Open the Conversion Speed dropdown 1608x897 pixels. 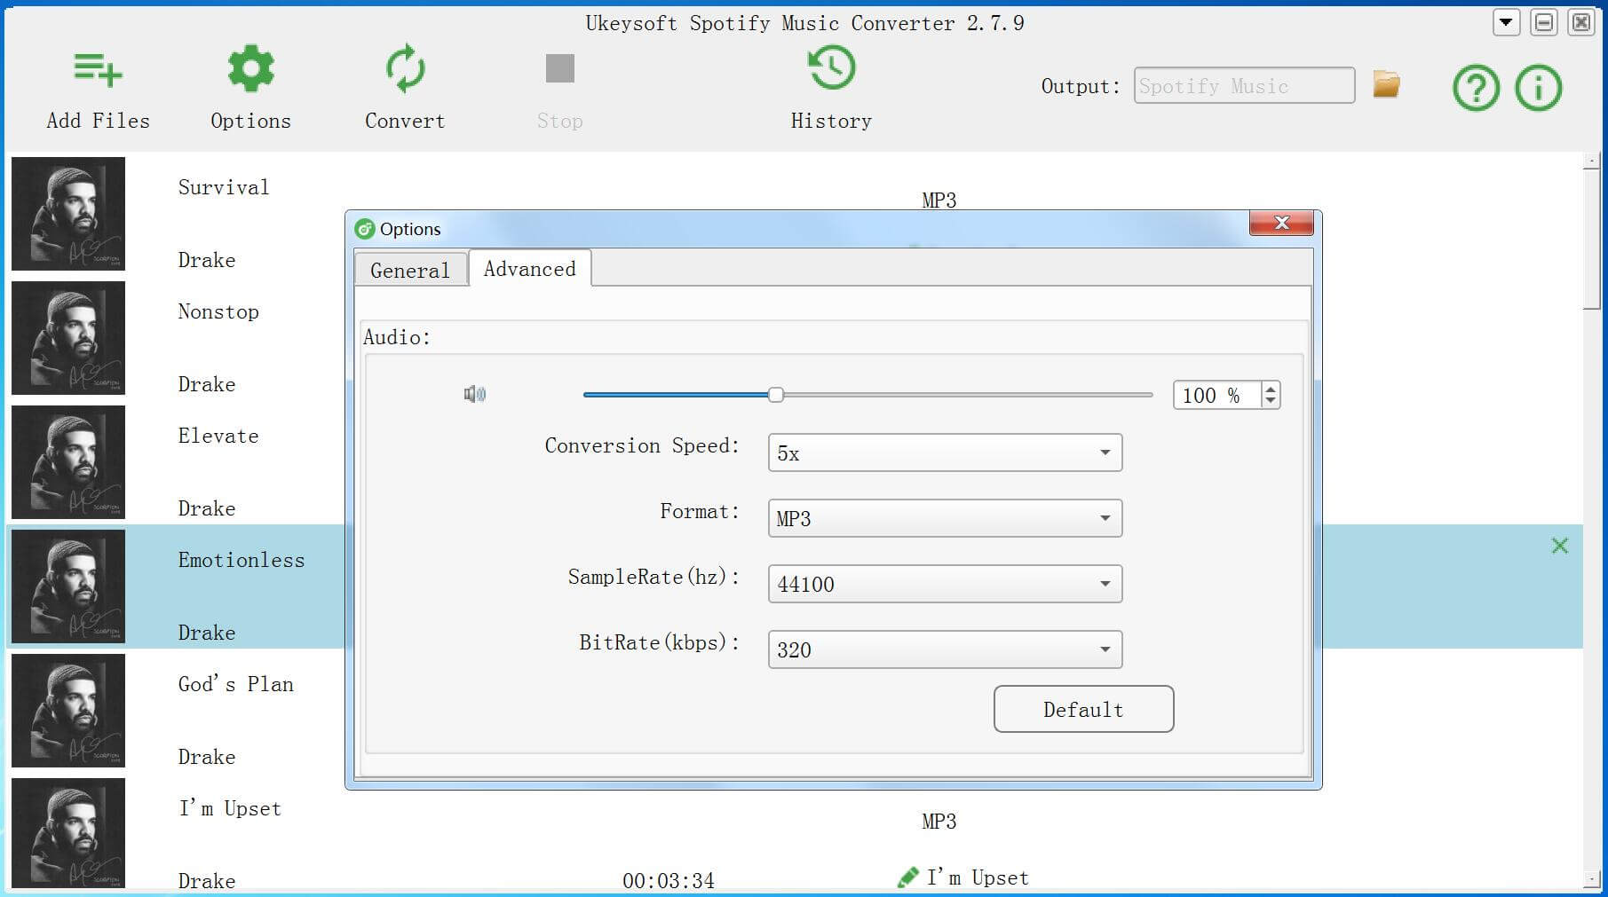click(945, 452)
